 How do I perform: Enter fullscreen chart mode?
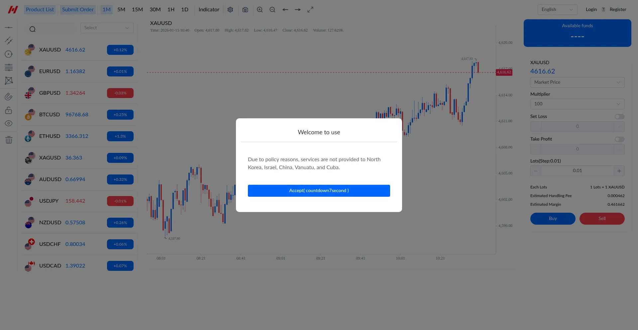point(310,10)
